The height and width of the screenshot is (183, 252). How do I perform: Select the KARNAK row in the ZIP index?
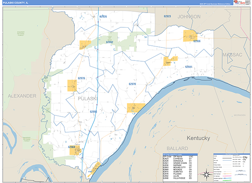(180, 165)
